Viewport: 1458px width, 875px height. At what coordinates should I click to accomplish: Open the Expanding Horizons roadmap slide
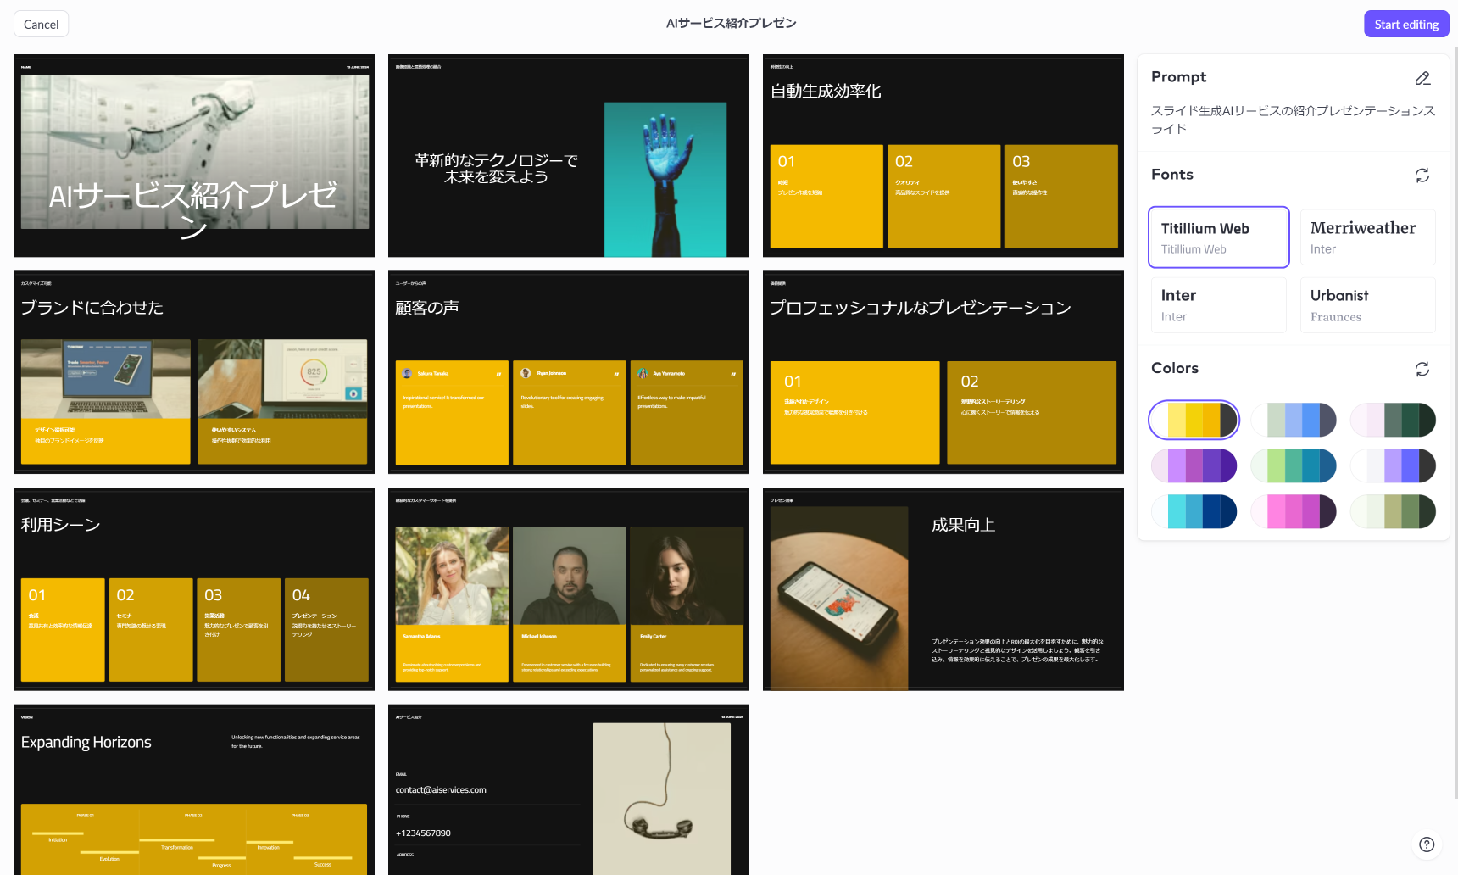point(194,789)
